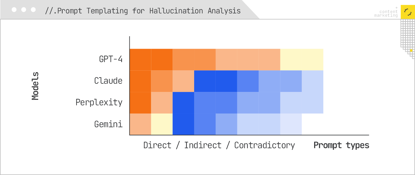Image resolution: width=415 pixels, height=175 pixels.
Task: Click the yellow curly-braces logo icon
Action: tap(407, 12)
